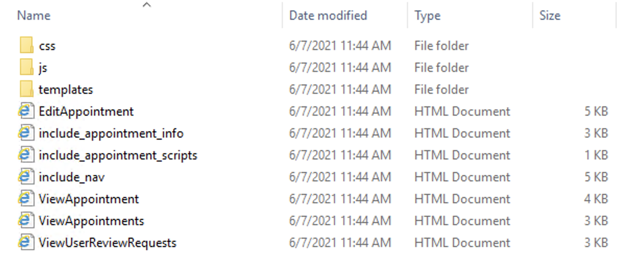Sort files by the Size column
The width and height of the screenshot is (626, 268).
coord(550,16)
